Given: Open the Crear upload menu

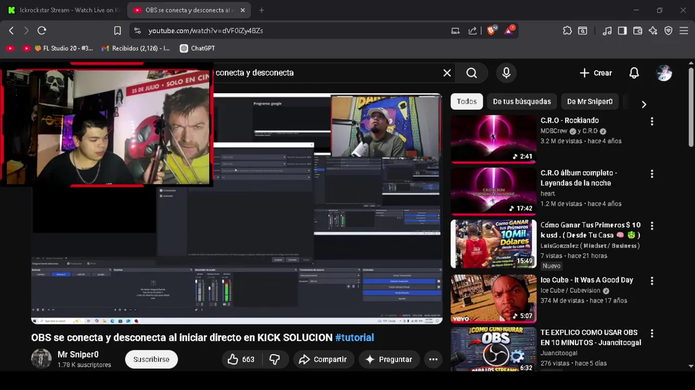Looking at the screenshot, I should click(596, 73).
